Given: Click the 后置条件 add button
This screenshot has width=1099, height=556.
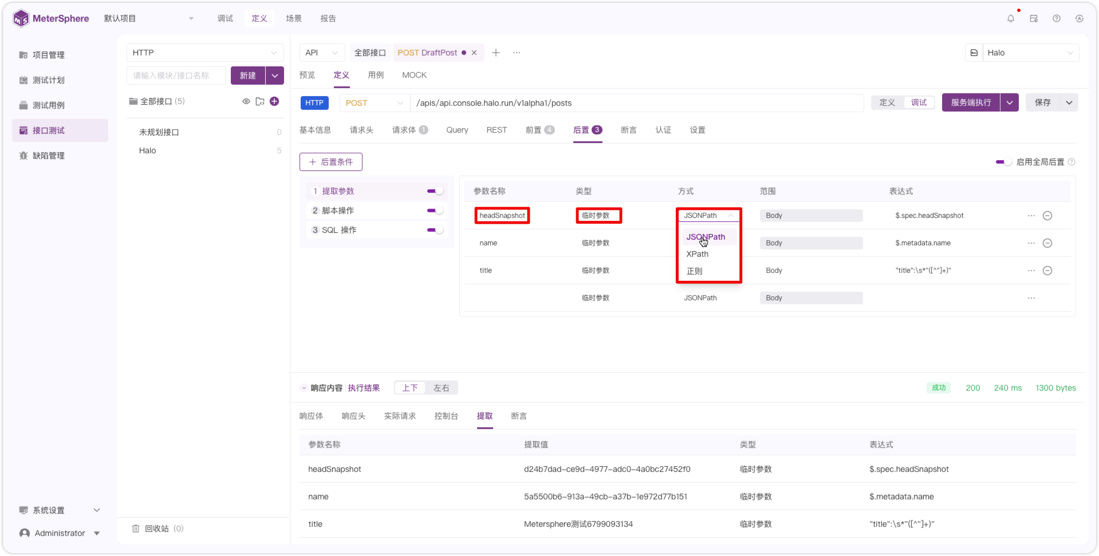Looking at the screenshot, I should (x=331, y=162).
